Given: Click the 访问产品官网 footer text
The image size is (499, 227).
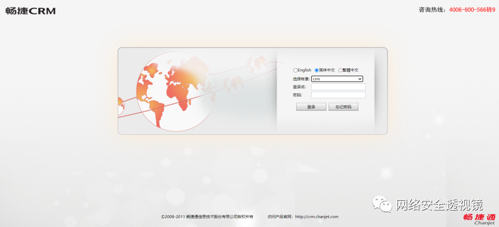Looking at the screenshot, I should pos(280,217).
